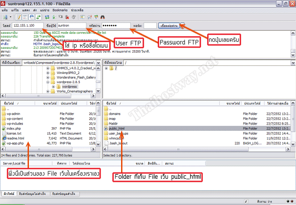The width and height of the screenshot is (296, 205).
Task: Toggle synchronized browsing
Action: (96, 17)
